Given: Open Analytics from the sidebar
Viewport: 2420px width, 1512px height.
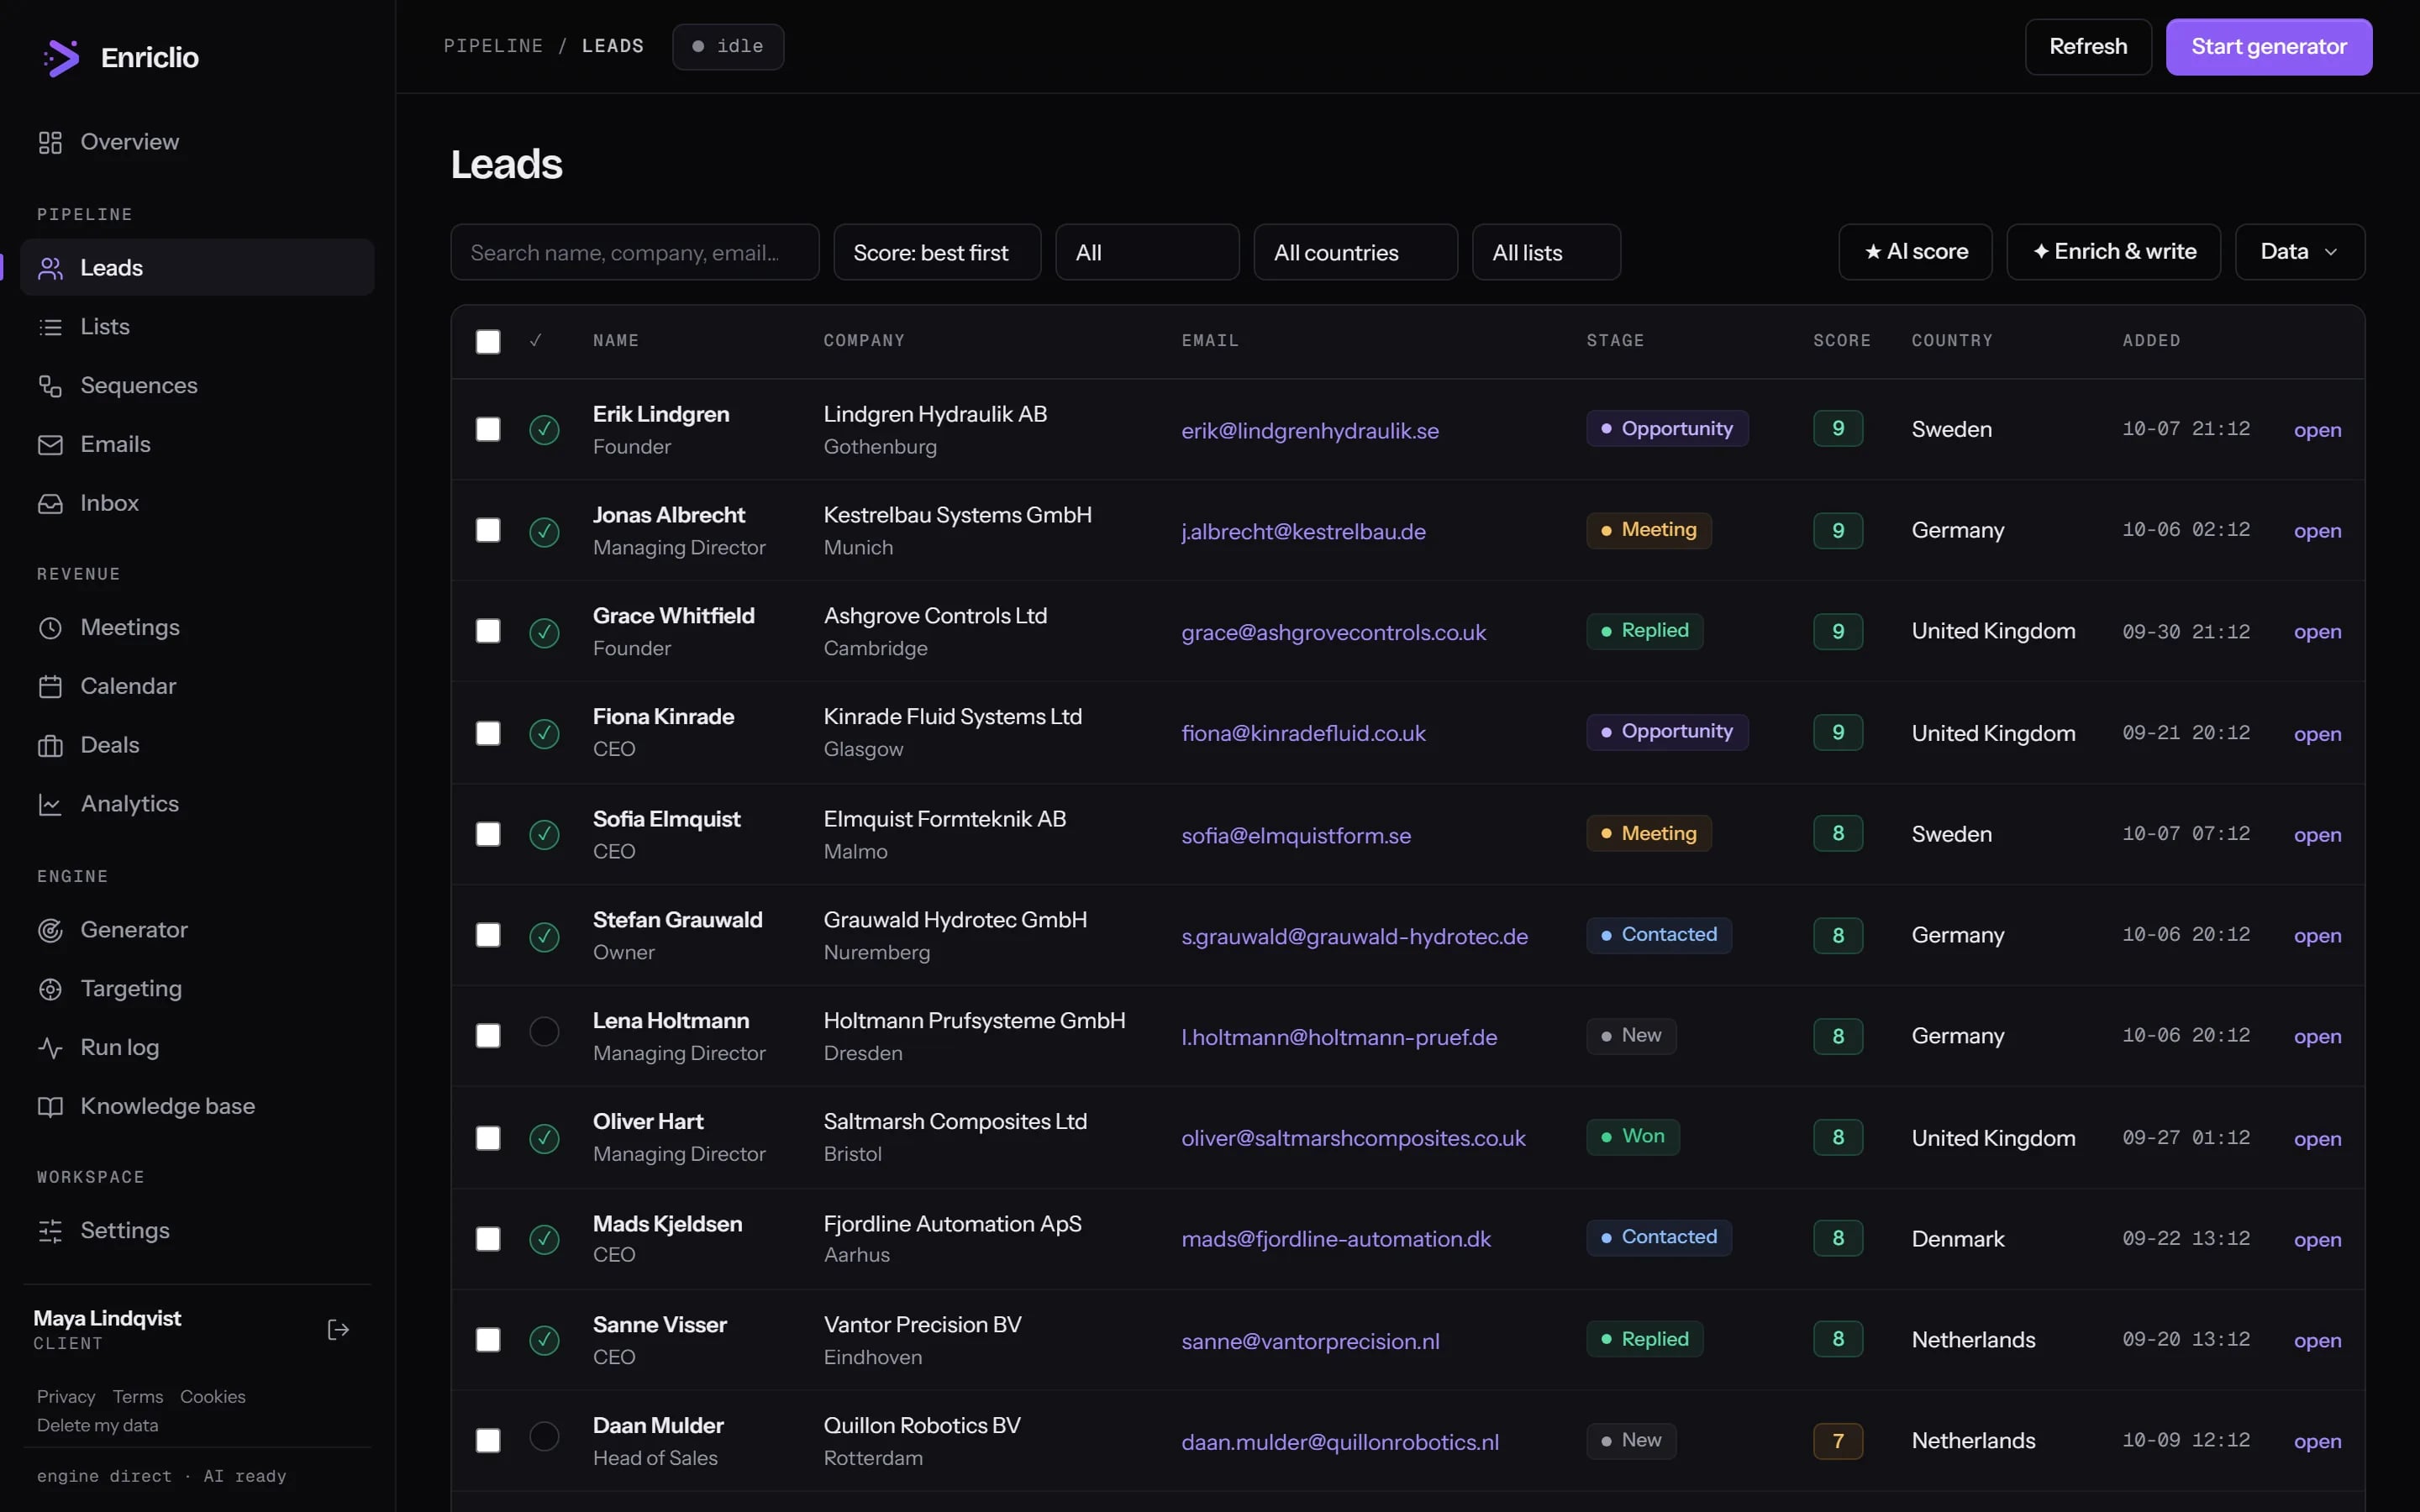Looking at the screenshot, I should click(197, 805).
